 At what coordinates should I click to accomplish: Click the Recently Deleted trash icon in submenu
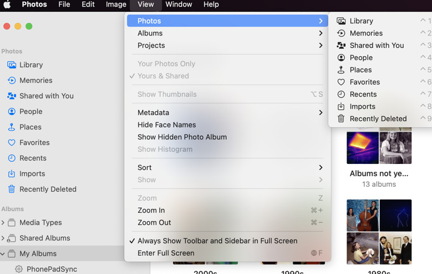click(x=341, y=118)
